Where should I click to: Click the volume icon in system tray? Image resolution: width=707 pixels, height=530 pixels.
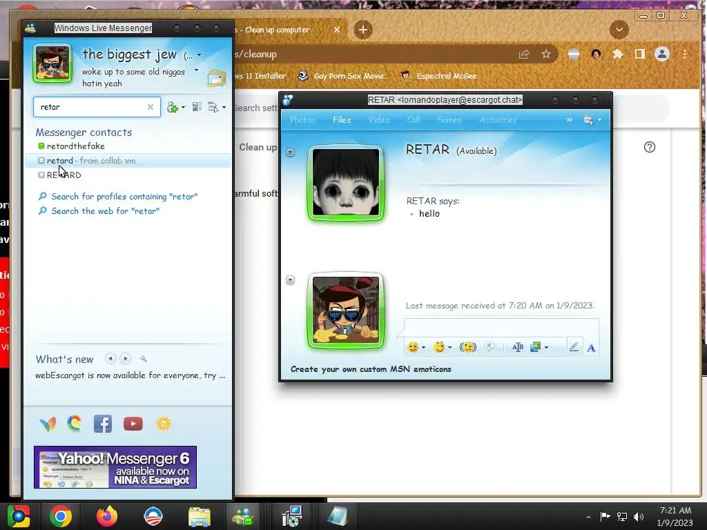pyautogui.click(x=639, y=516)
